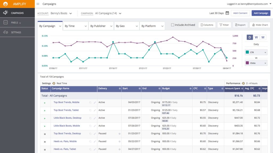The height and width of the screenshot is (153, 273).
Task: Edit the Top Boot Trends, Mobile campaign
Action: pyautogui.click(x=95, y=102)
